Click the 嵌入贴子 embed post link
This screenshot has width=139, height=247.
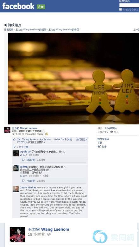point(102,147)
